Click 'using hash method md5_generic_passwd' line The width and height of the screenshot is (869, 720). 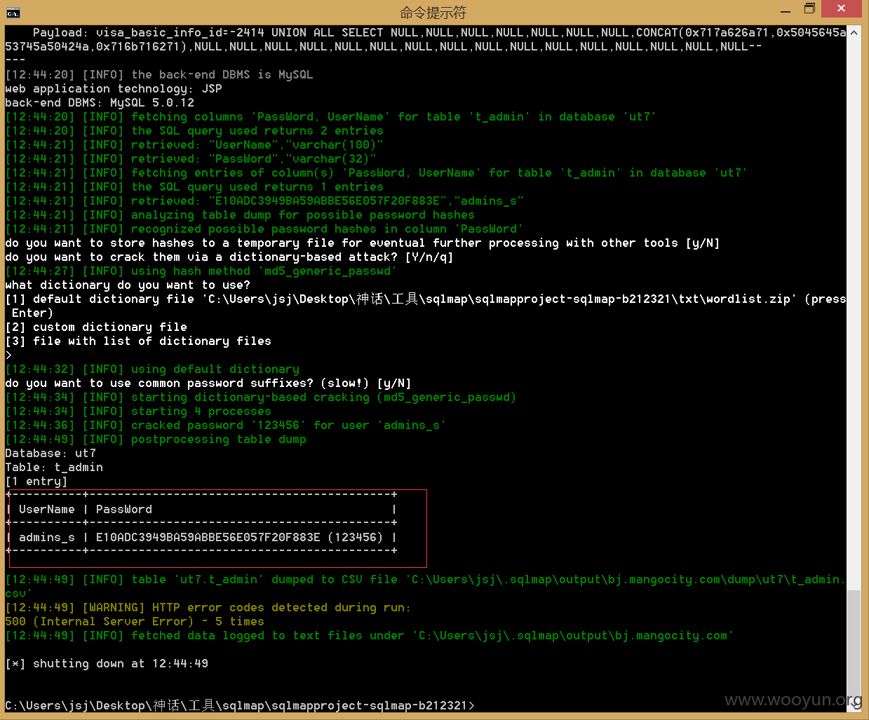(201, 271)
